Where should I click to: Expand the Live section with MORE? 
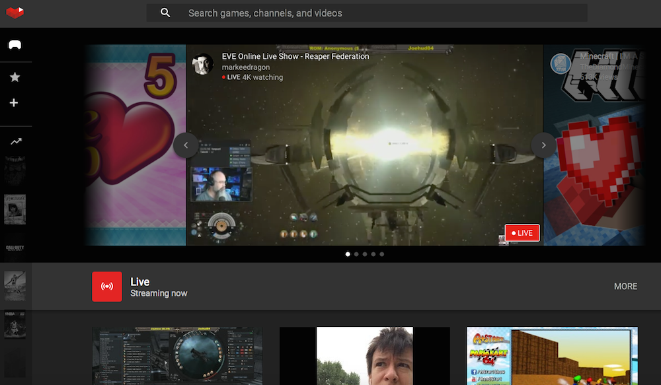tap(625, 287)
